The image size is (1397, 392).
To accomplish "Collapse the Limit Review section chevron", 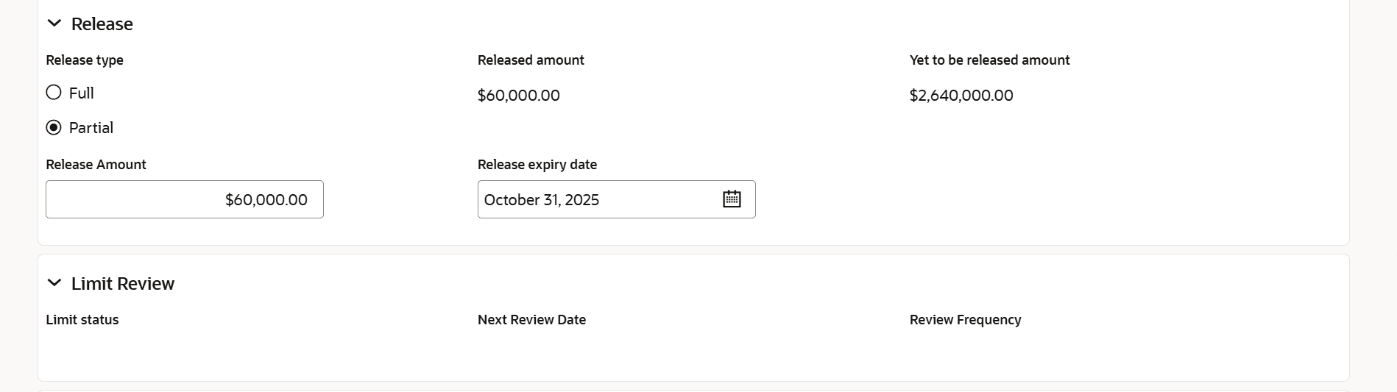I will tap(54, 283).
